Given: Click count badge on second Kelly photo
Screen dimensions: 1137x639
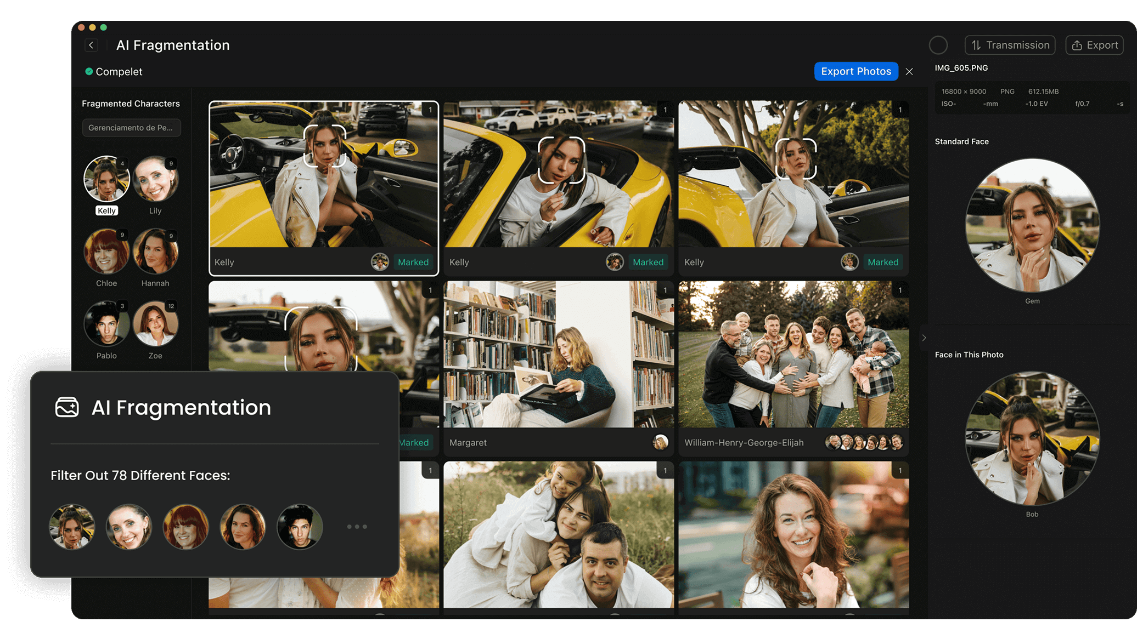Looking at the screenshot, I should click(x=665, y=110).
